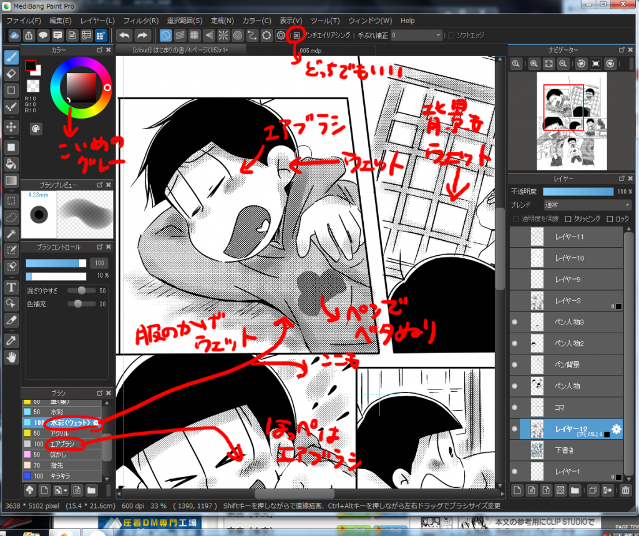
Task: Open the ブレンド mode dropdown
Action: [x=587, y=205]
